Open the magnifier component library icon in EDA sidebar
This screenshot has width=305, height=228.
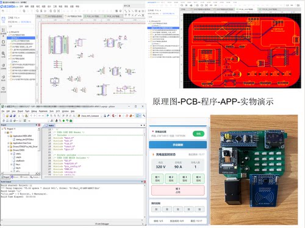tap(3, 54)
